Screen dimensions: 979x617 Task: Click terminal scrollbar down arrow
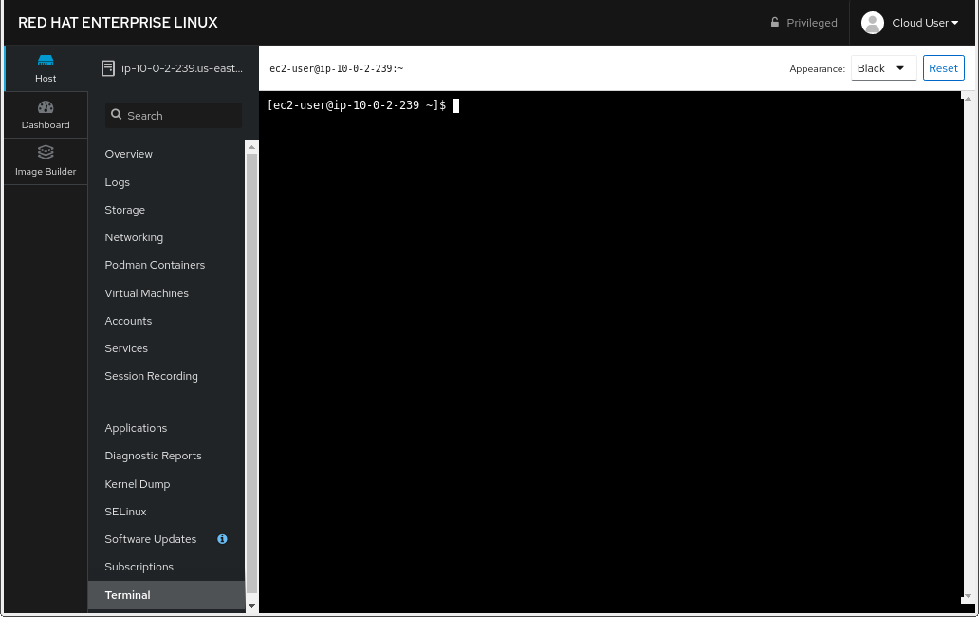(968, 597)
